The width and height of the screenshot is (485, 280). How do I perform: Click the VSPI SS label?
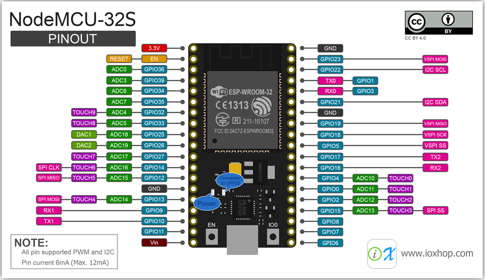435,145
